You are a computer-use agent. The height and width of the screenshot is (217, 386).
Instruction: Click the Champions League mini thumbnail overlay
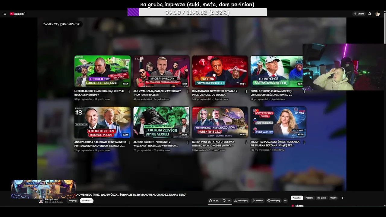pyautogui.click(x=43, y=189)
